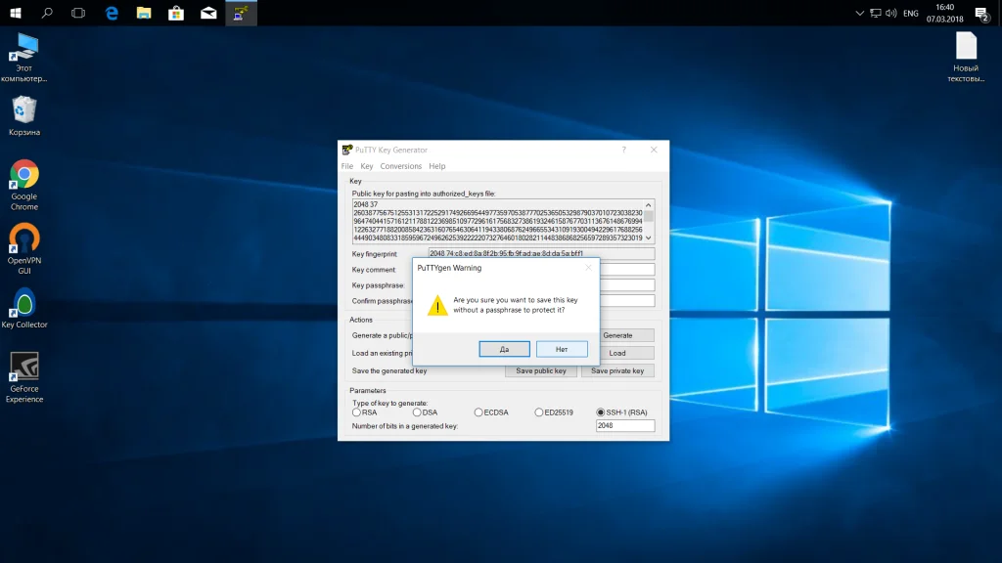
Task: Open the File menu in PuTTY Key Generator
Action: (347, 166)
